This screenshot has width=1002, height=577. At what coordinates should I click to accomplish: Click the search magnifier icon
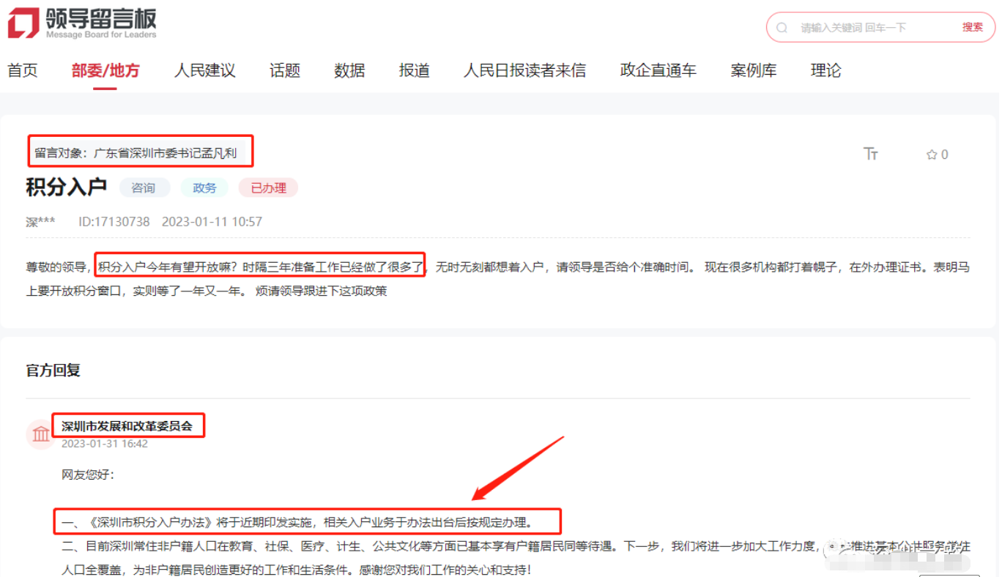point(782,28)
